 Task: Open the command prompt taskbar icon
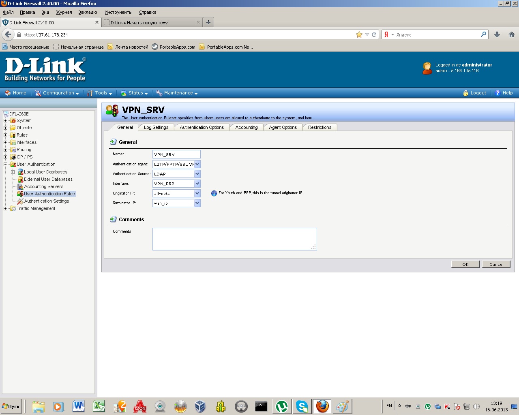coord(261,406)
